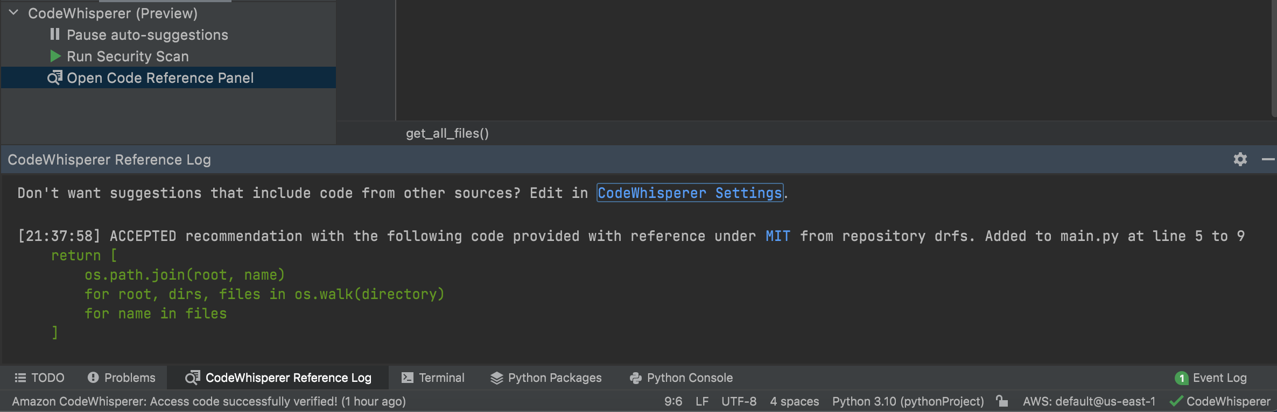Click the Open Code Reference Panel icon
The image size is (1277, 412).
click(x=54, y=78)
